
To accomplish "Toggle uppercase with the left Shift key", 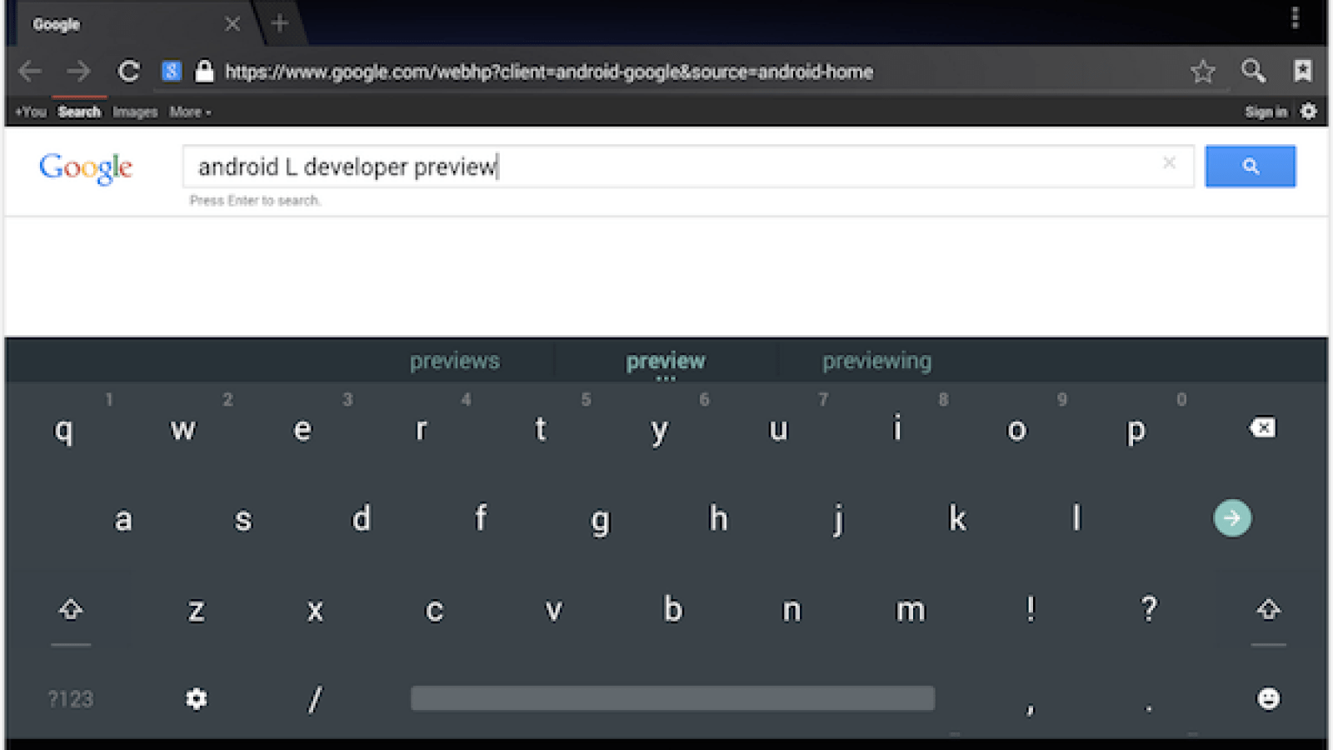I will (70, 609).
